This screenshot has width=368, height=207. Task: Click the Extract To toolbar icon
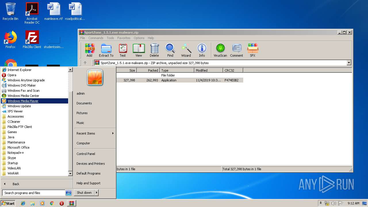click(106, 50)
